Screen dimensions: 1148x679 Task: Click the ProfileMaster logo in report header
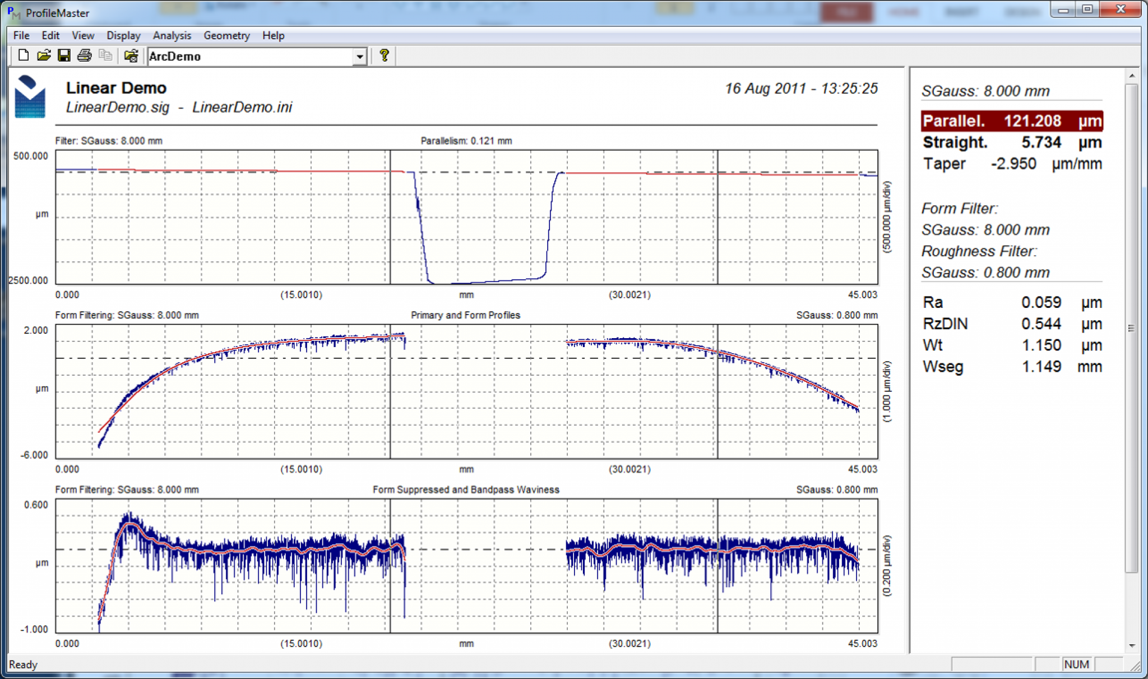point(30,96)
